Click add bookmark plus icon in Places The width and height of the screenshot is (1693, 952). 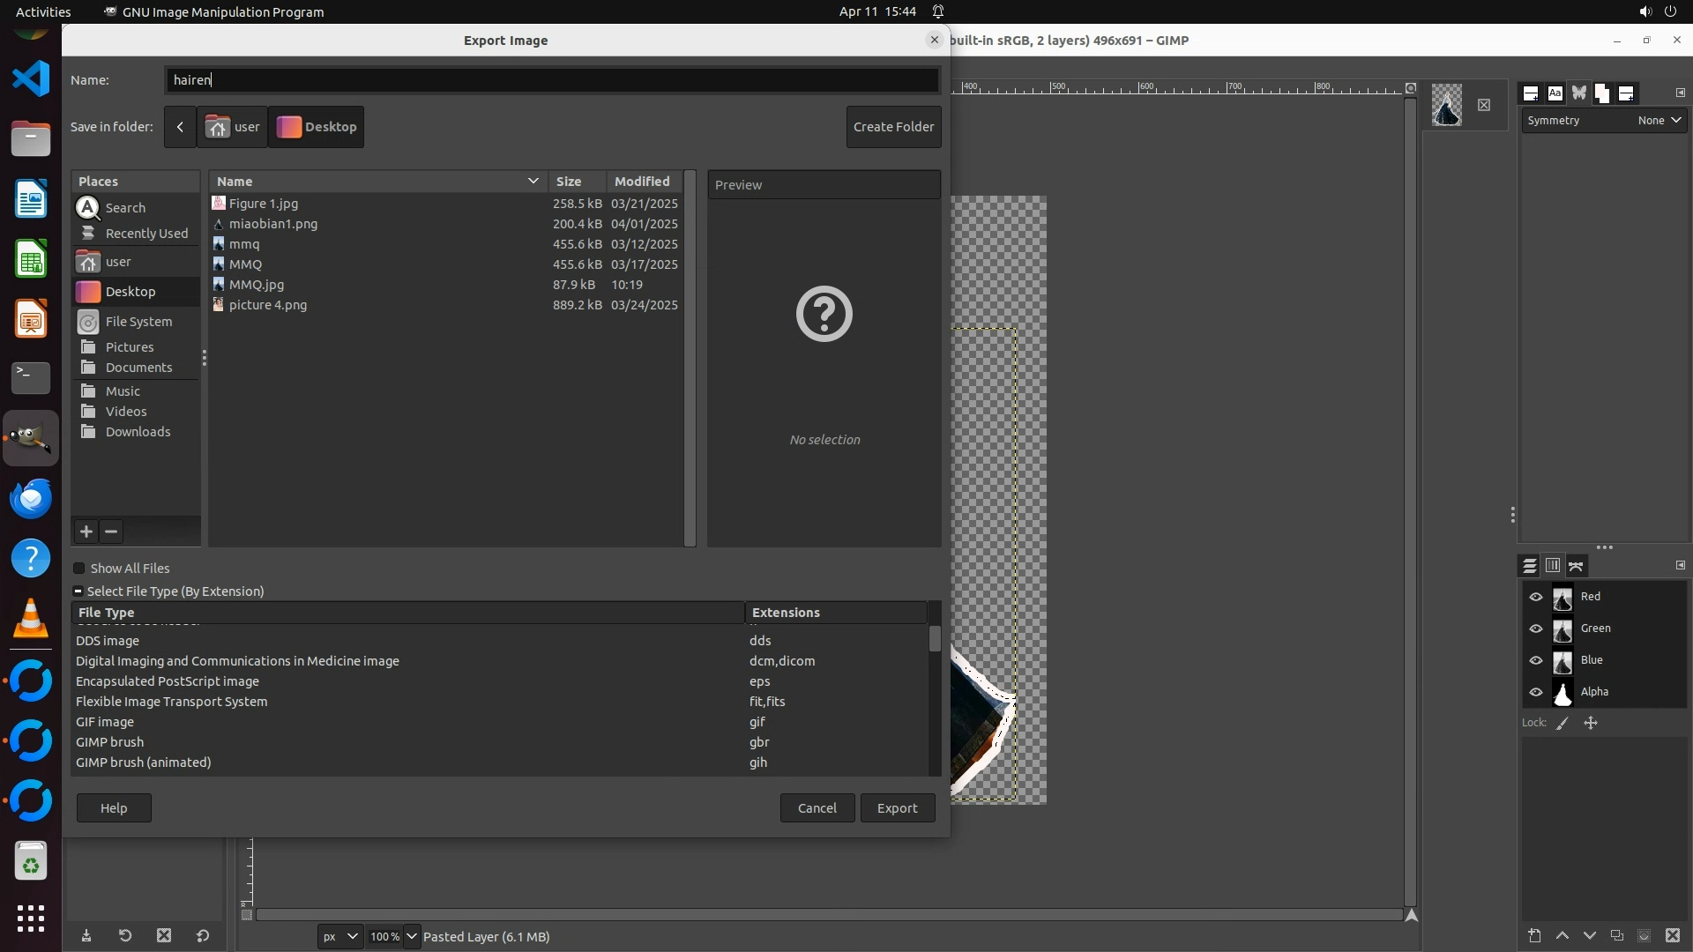(86, 532)
